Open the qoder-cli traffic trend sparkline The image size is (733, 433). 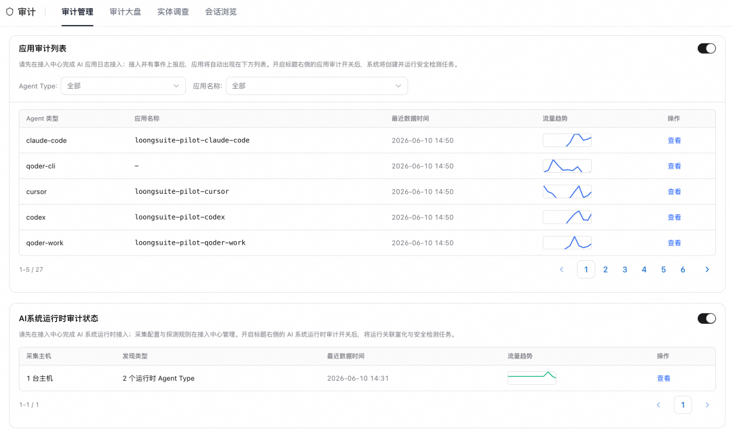[x=567, y=166]
